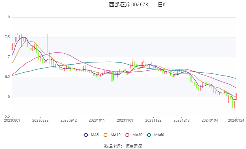Click the 数据来源 label

click(112, 146)
